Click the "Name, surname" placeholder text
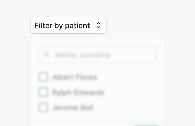 (x=82, y=55)
